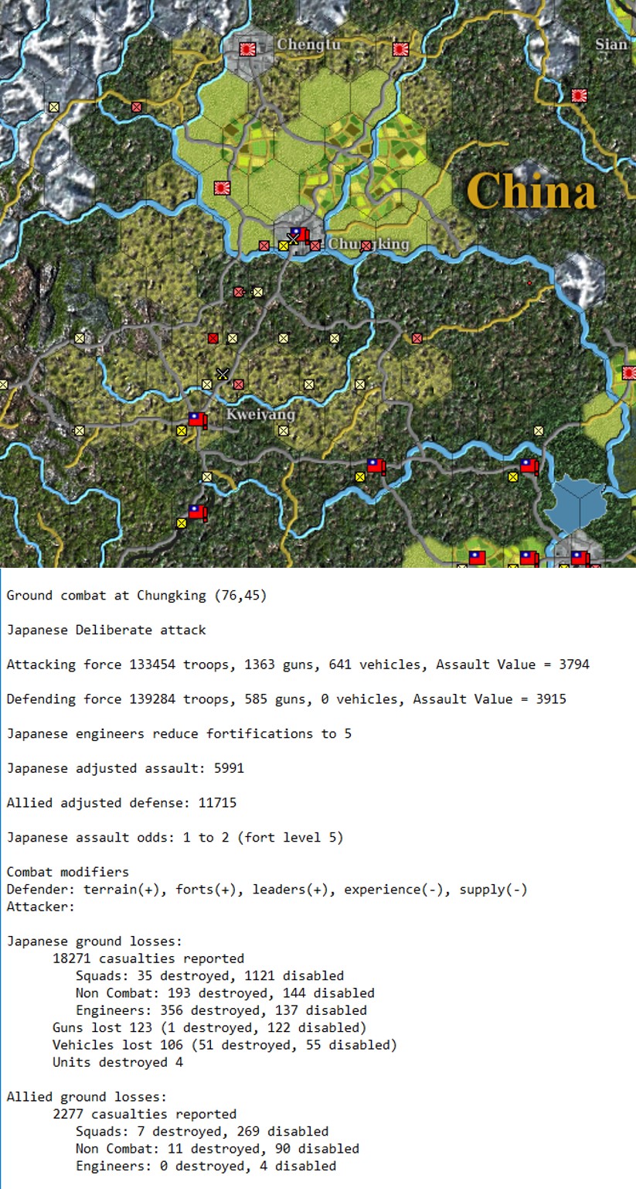Select the Chinese flag on the grey city hex at the bottom
Viewport: 636px width, 1189px height.
580,558
